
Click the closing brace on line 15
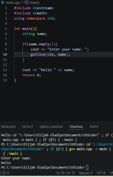15,80
